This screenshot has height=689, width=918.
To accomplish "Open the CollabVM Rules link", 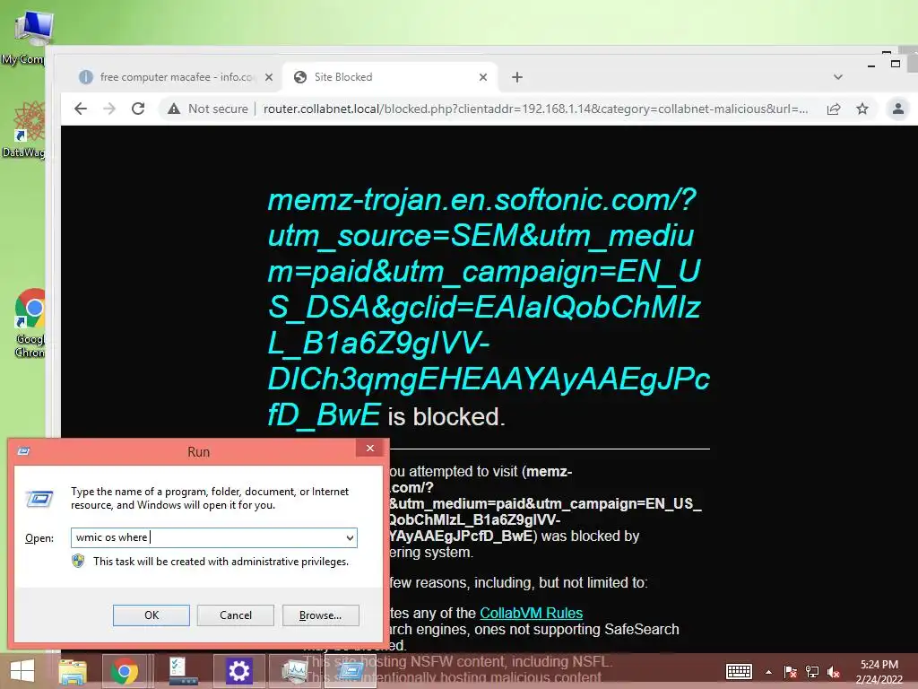I will point(531,613).
